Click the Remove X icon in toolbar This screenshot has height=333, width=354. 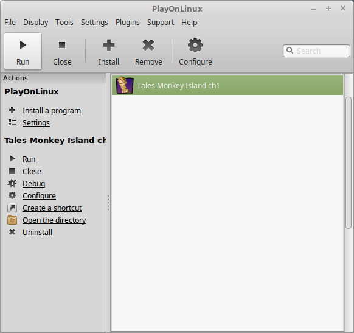pos(148,45)
